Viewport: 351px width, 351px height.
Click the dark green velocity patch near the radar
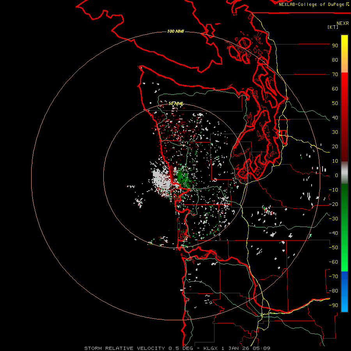click(183, 177)
